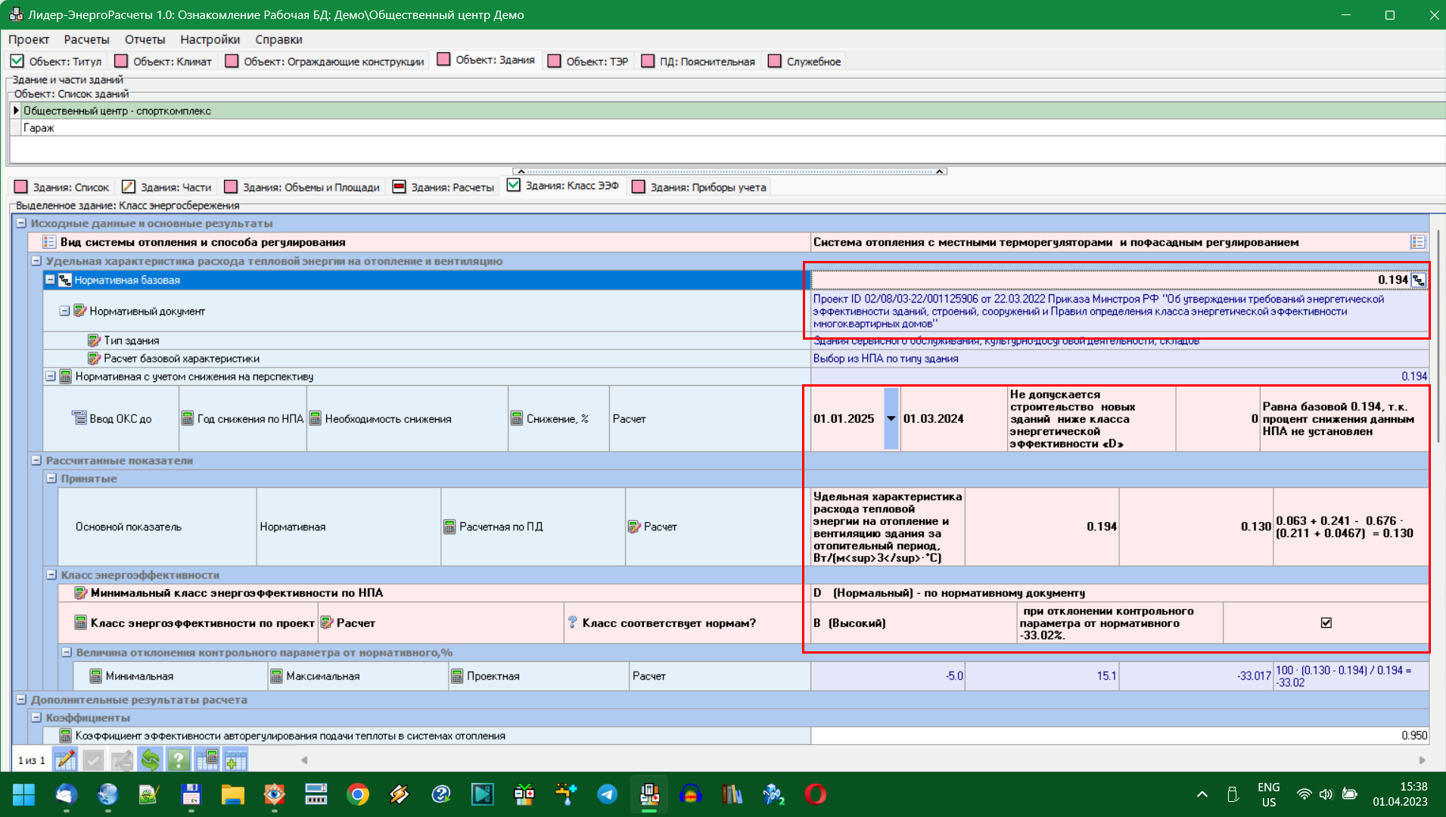
Task: Collapse the 'Рассчитанные показатели' group
Action: [x=36, y=460]
